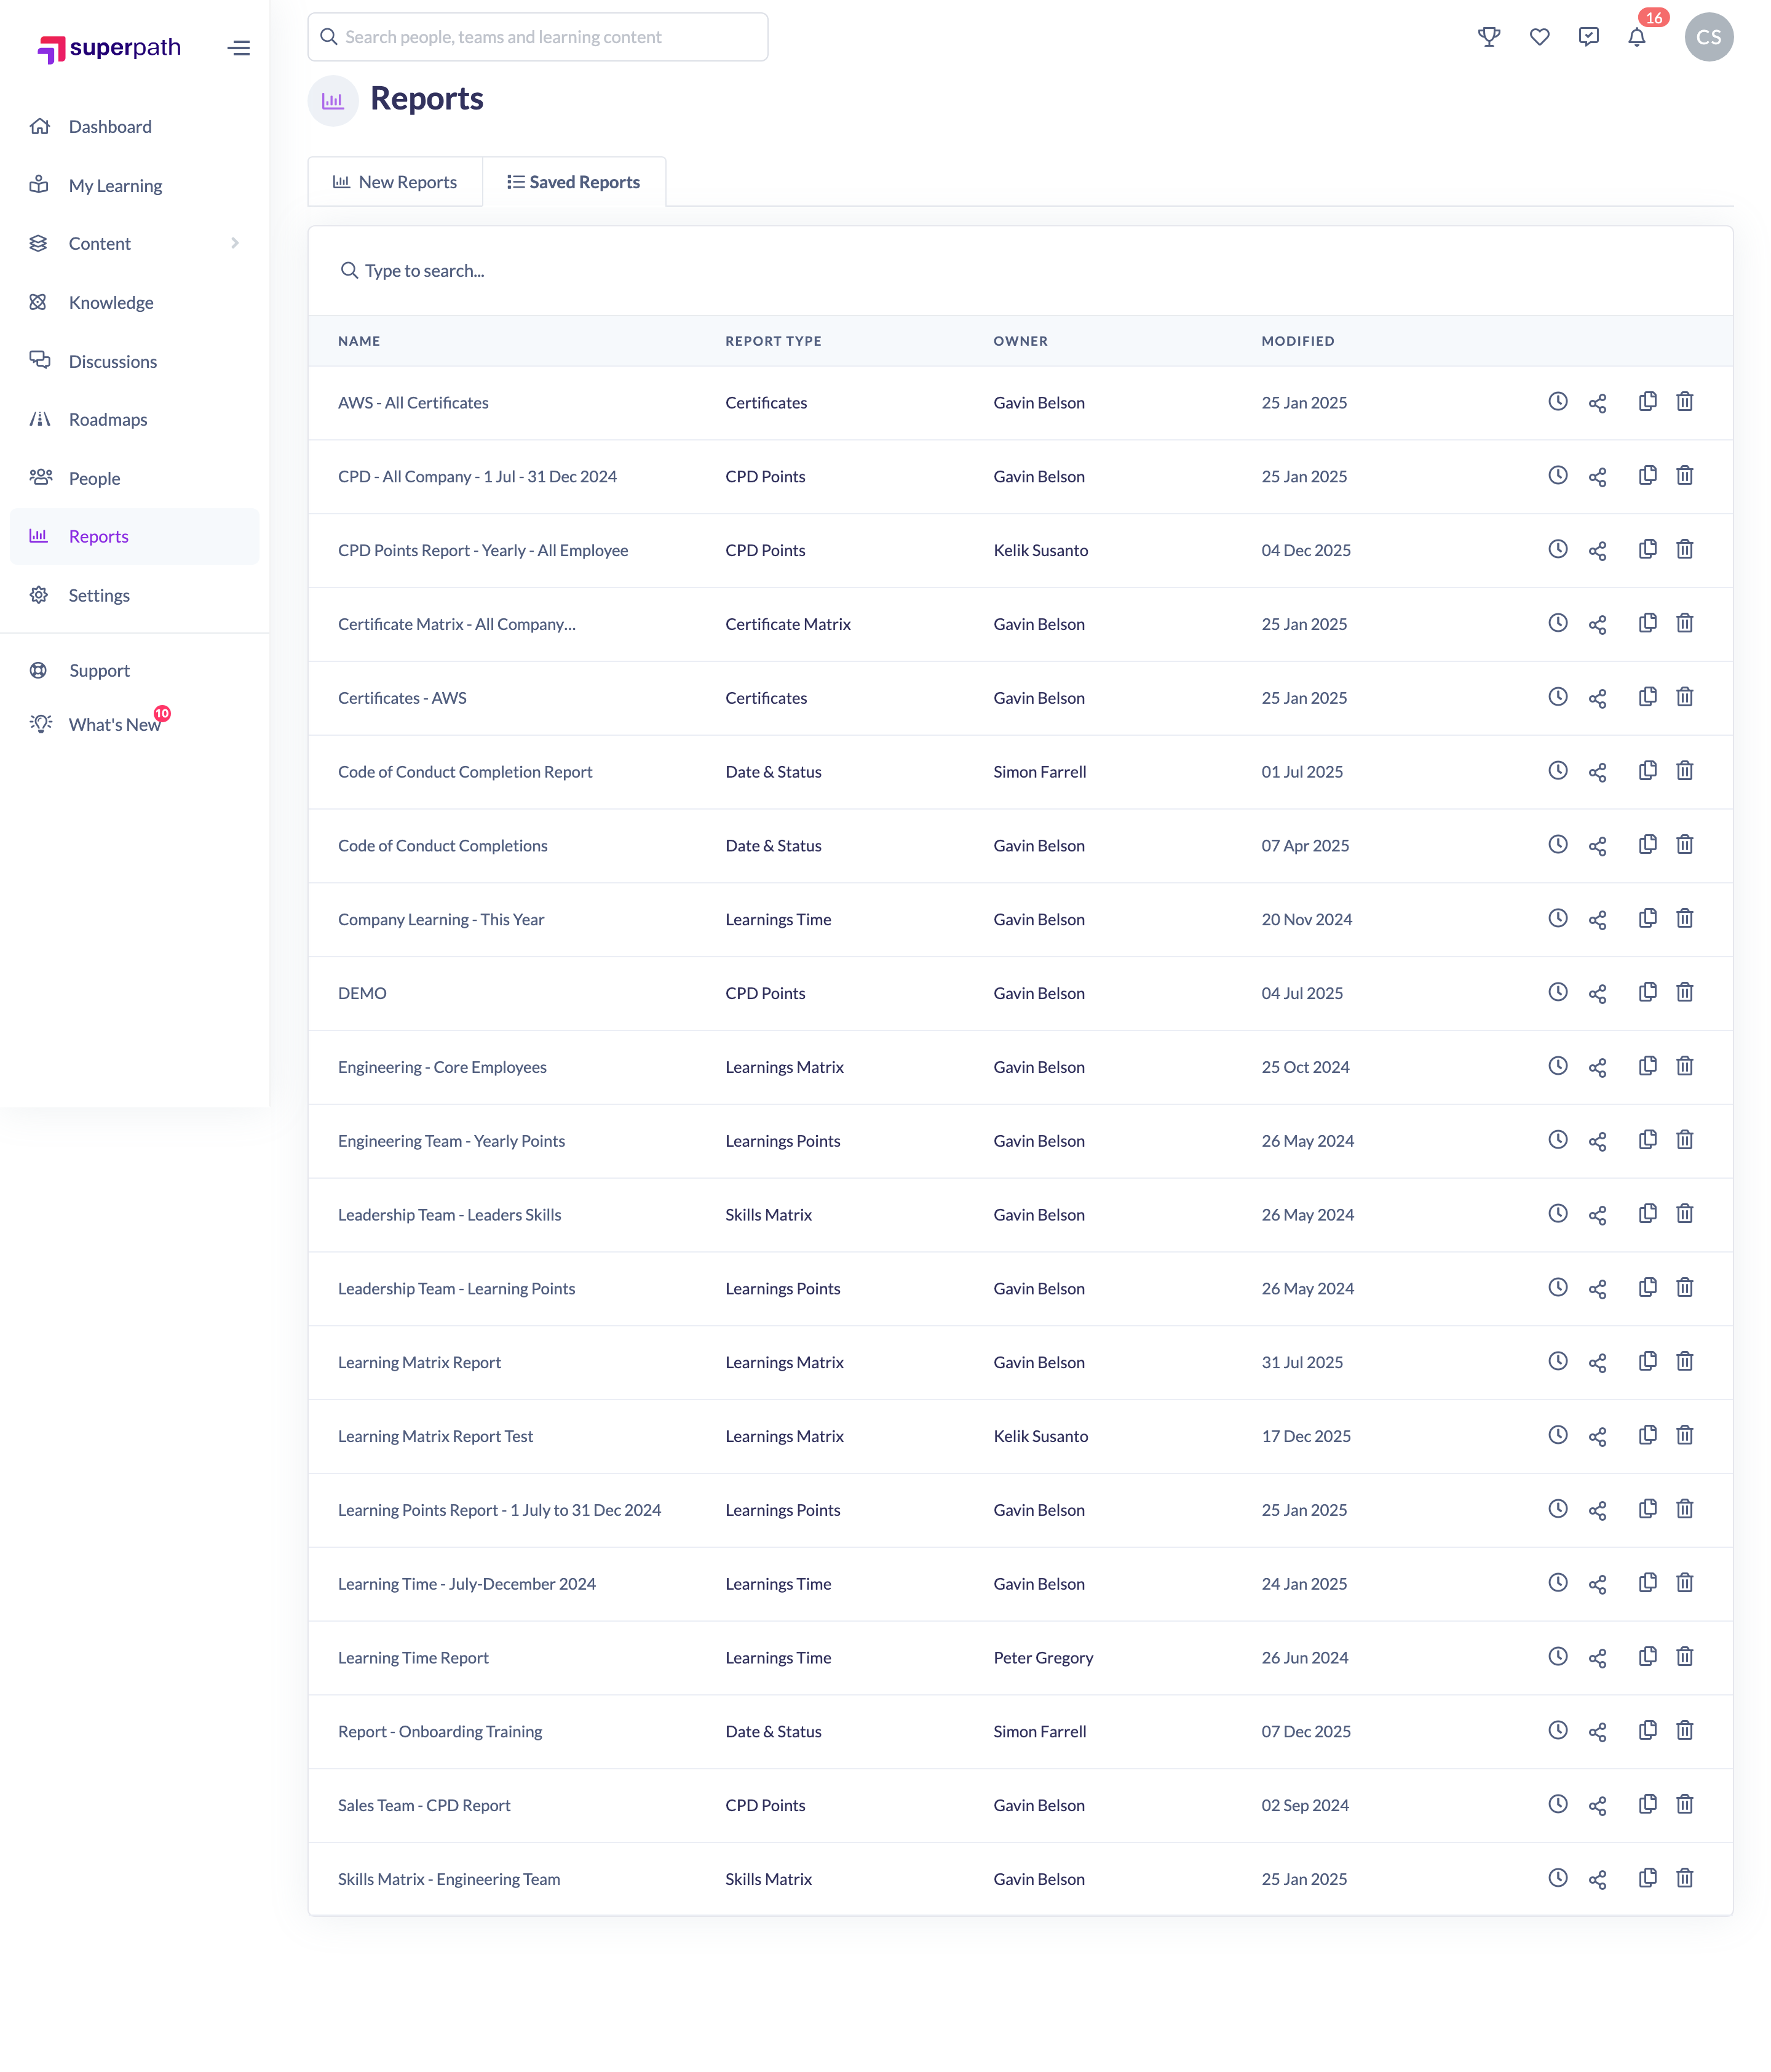Schedule the Code of Conduct Completion Report
Viewport: 1771px width, 2072px height.
(1557, 770)
